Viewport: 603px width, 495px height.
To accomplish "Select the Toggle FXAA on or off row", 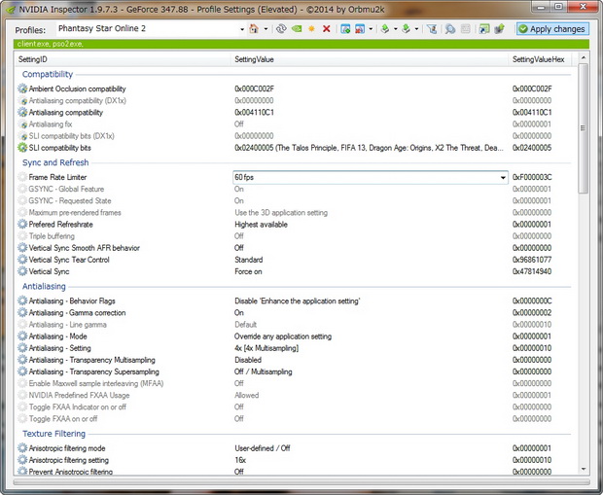I will 293,418.
